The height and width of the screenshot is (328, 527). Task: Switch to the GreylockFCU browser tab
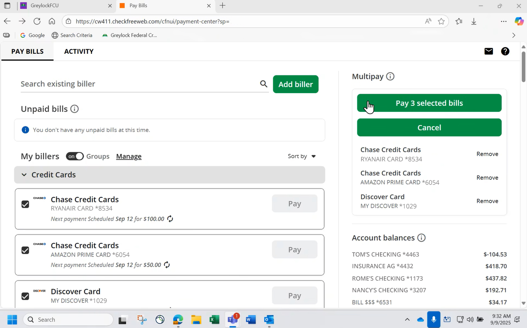pyautogui.click(x=64, y=6)
